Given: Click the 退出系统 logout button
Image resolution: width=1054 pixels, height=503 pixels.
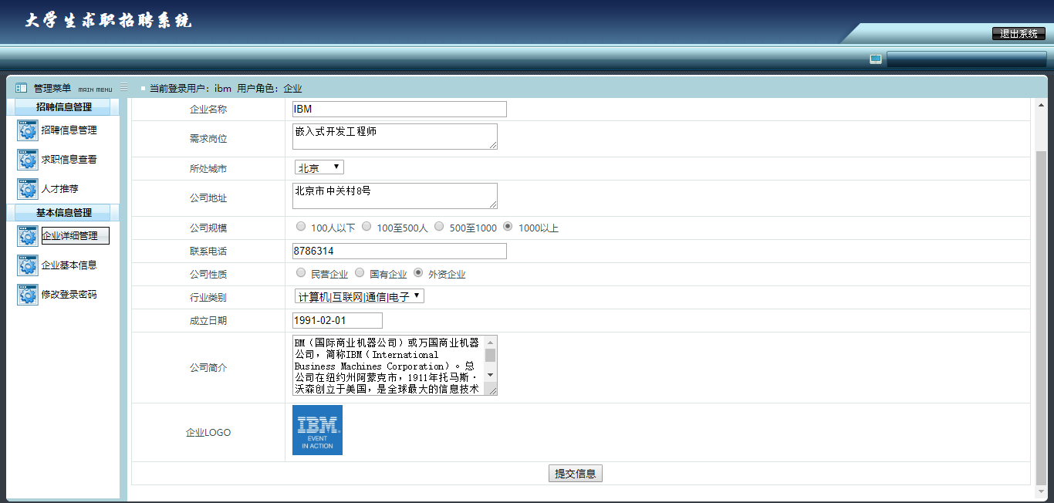Looking at the screenshot, I should tap(1019, 33).
